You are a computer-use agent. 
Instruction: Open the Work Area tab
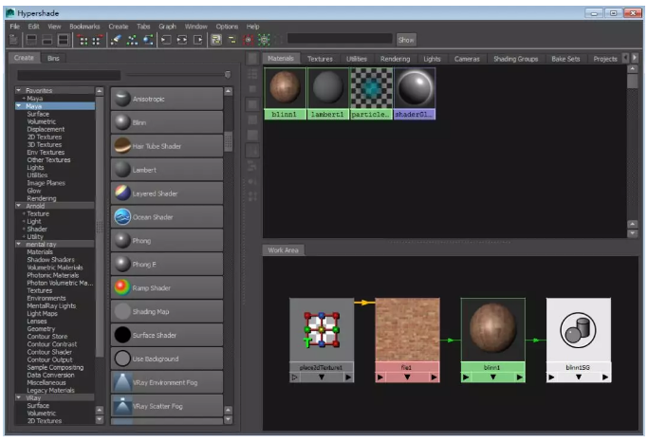pyautogui.click(x=283, y=249)
